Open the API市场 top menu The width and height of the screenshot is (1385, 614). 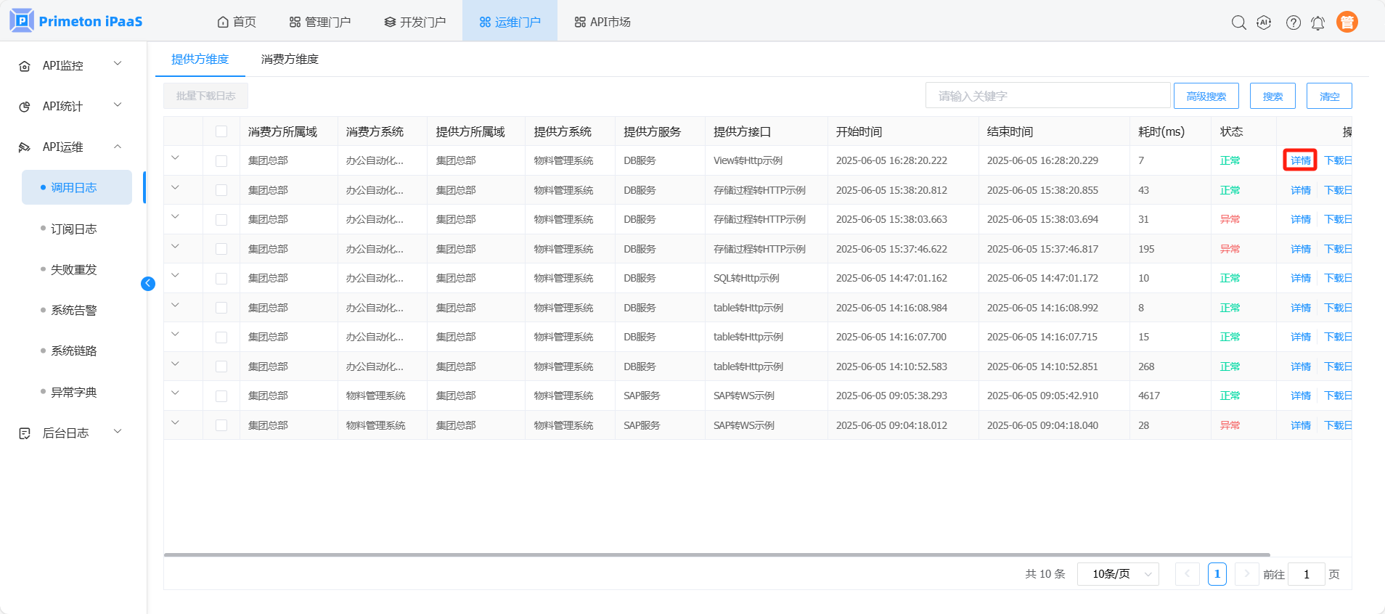[602, 22]
